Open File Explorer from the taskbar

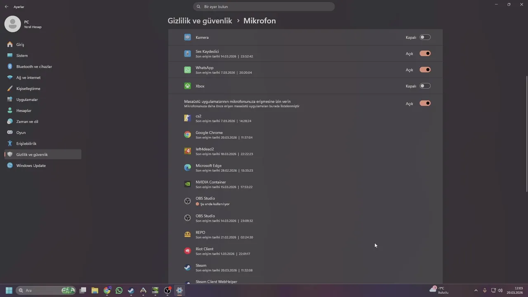tap(95, 290)
